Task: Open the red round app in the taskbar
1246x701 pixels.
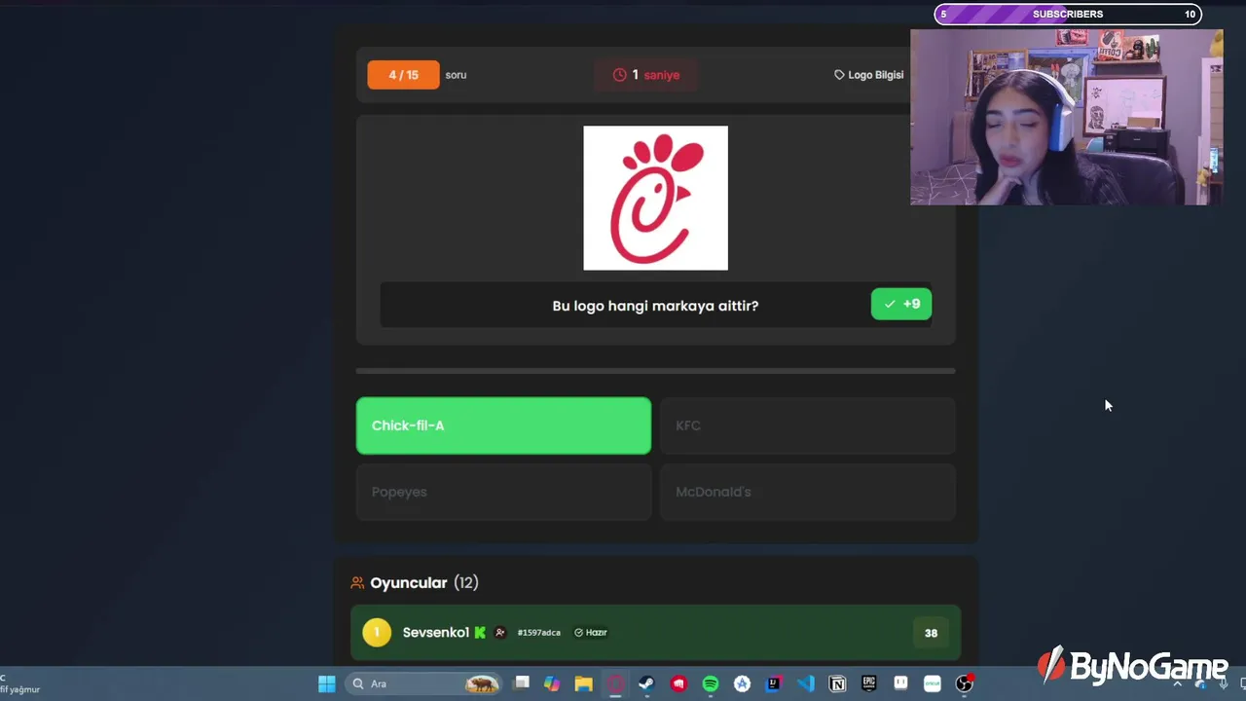Action: [678, 683]
